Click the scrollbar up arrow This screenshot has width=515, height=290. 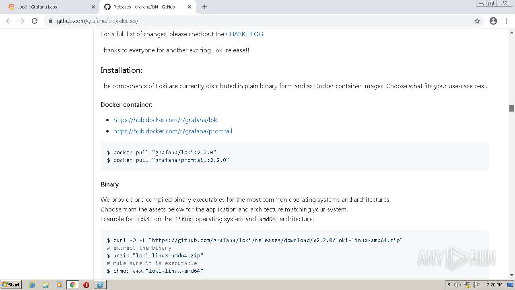pyautogui.click(x=512, y=32)
